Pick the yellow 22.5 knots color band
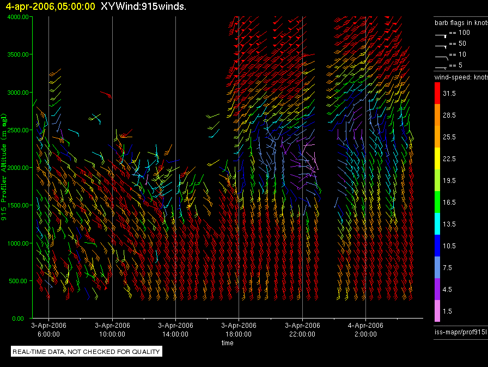488x367 pixels. click(x=437, y=158)
